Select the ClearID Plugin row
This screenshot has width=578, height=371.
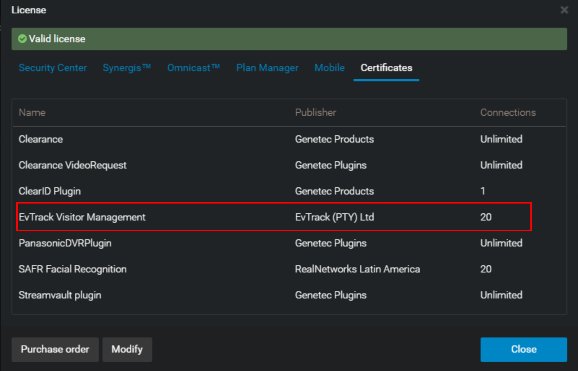(289, 191)
